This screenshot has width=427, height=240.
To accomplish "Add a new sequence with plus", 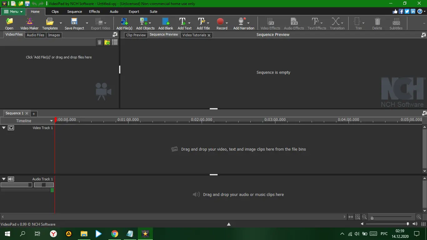I will (34, 114).
